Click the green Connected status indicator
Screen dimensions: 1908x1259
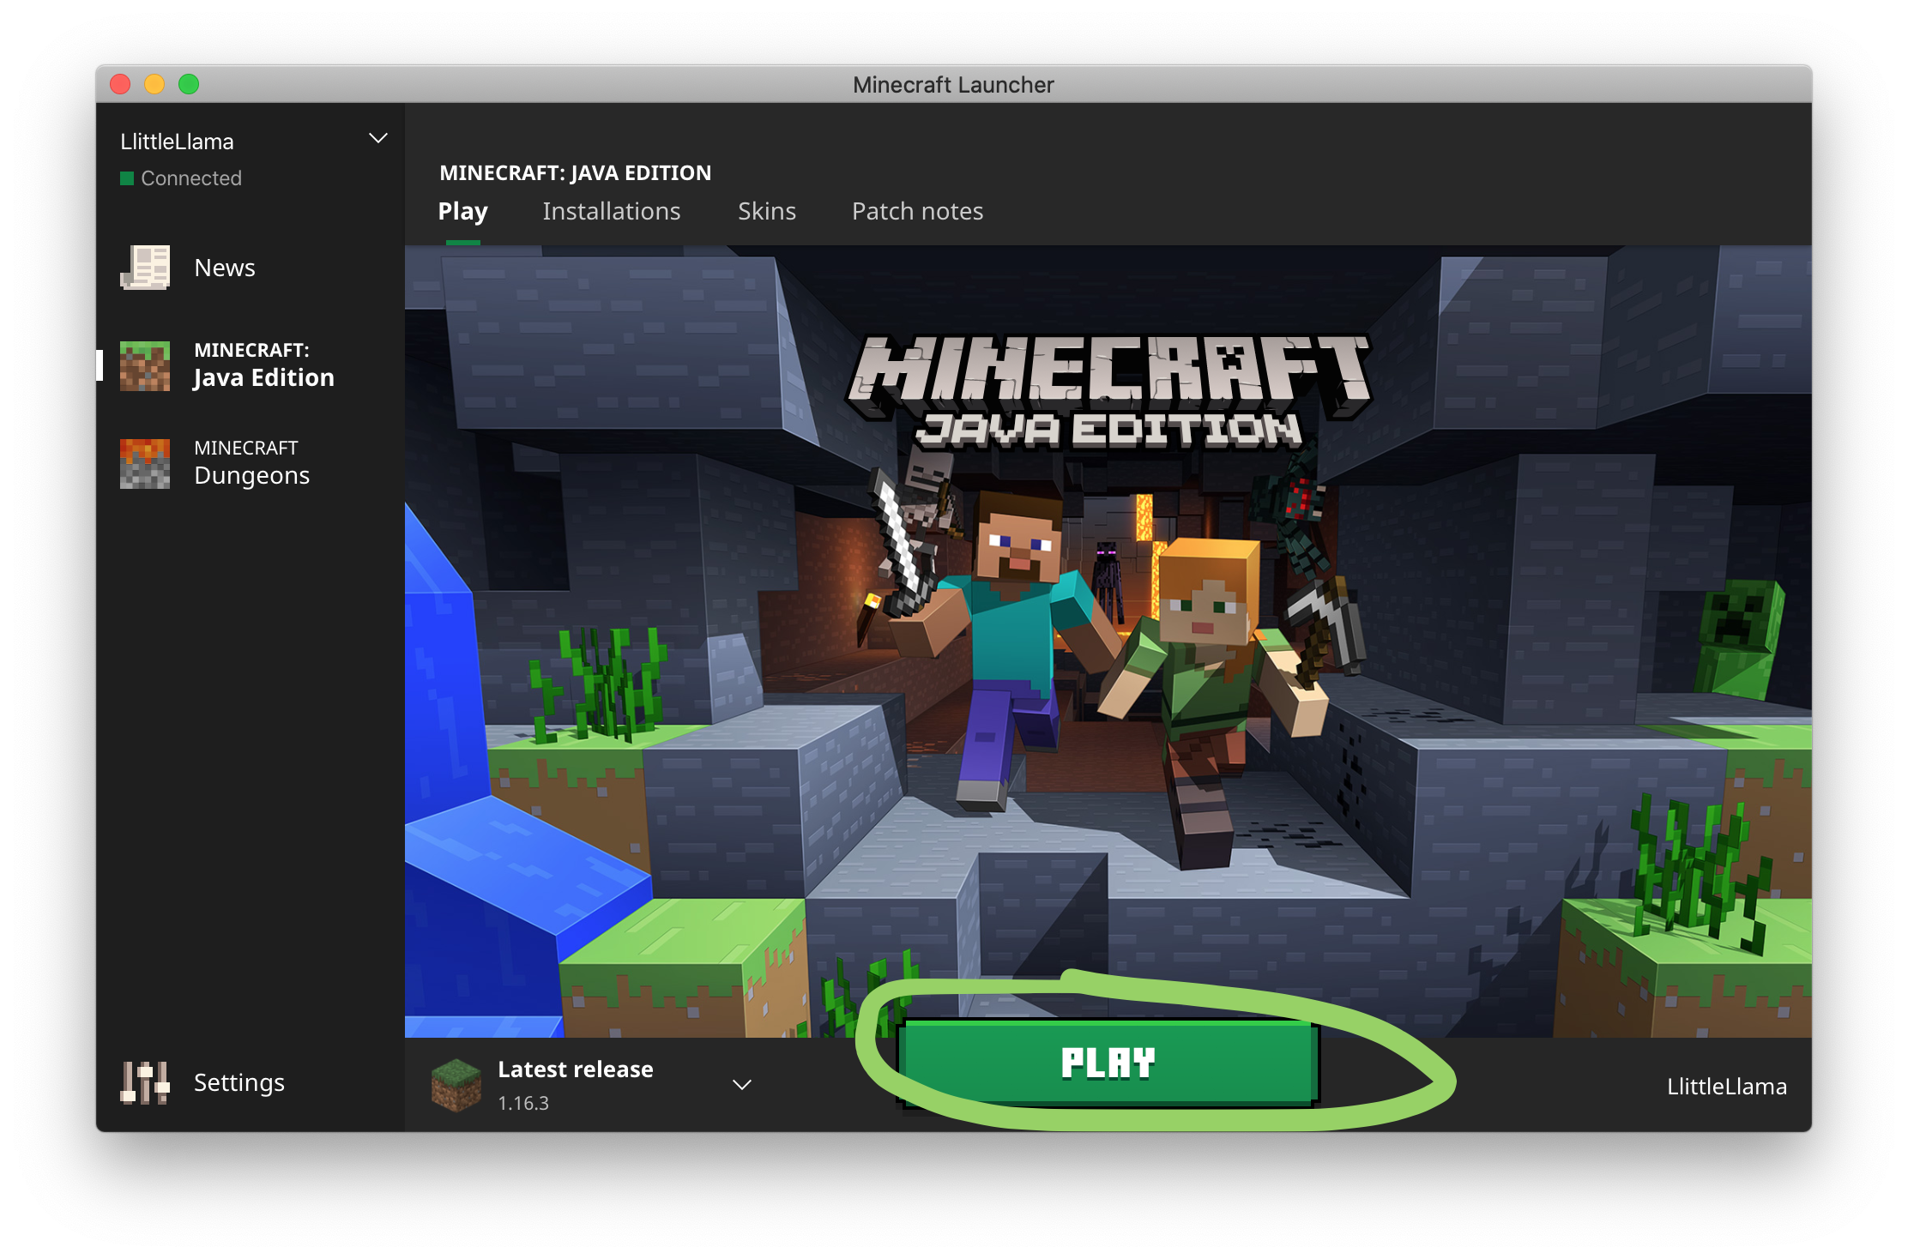[x=127, y=178]
